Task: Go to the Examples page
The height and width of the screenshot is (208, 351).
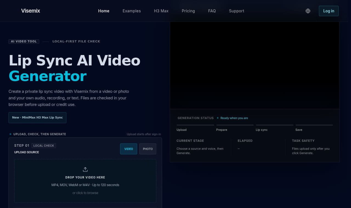Action: pyautogui.click(x=132, y=11)
